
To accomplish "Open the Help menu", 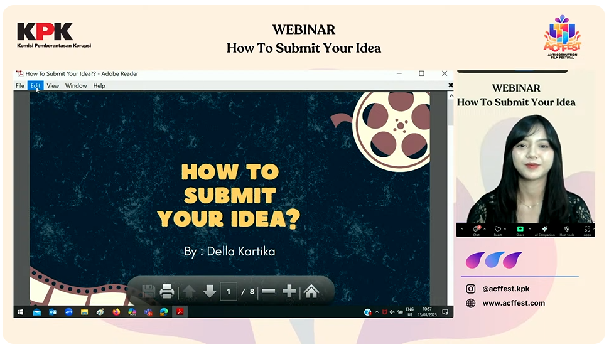I will click(x=99, y=86).
